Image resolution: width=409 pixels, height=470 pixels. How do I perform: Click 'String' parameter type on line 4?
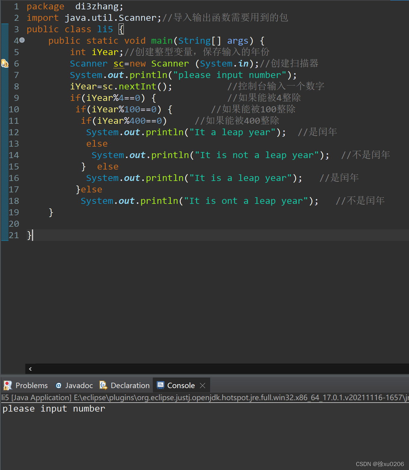[x=195, y=41]
